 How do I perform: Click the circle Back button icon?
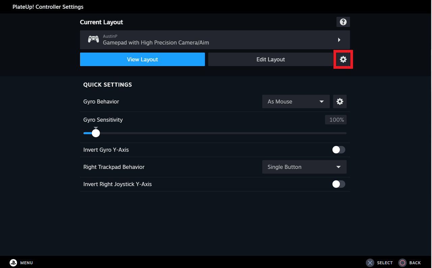(x=402, y=263)
